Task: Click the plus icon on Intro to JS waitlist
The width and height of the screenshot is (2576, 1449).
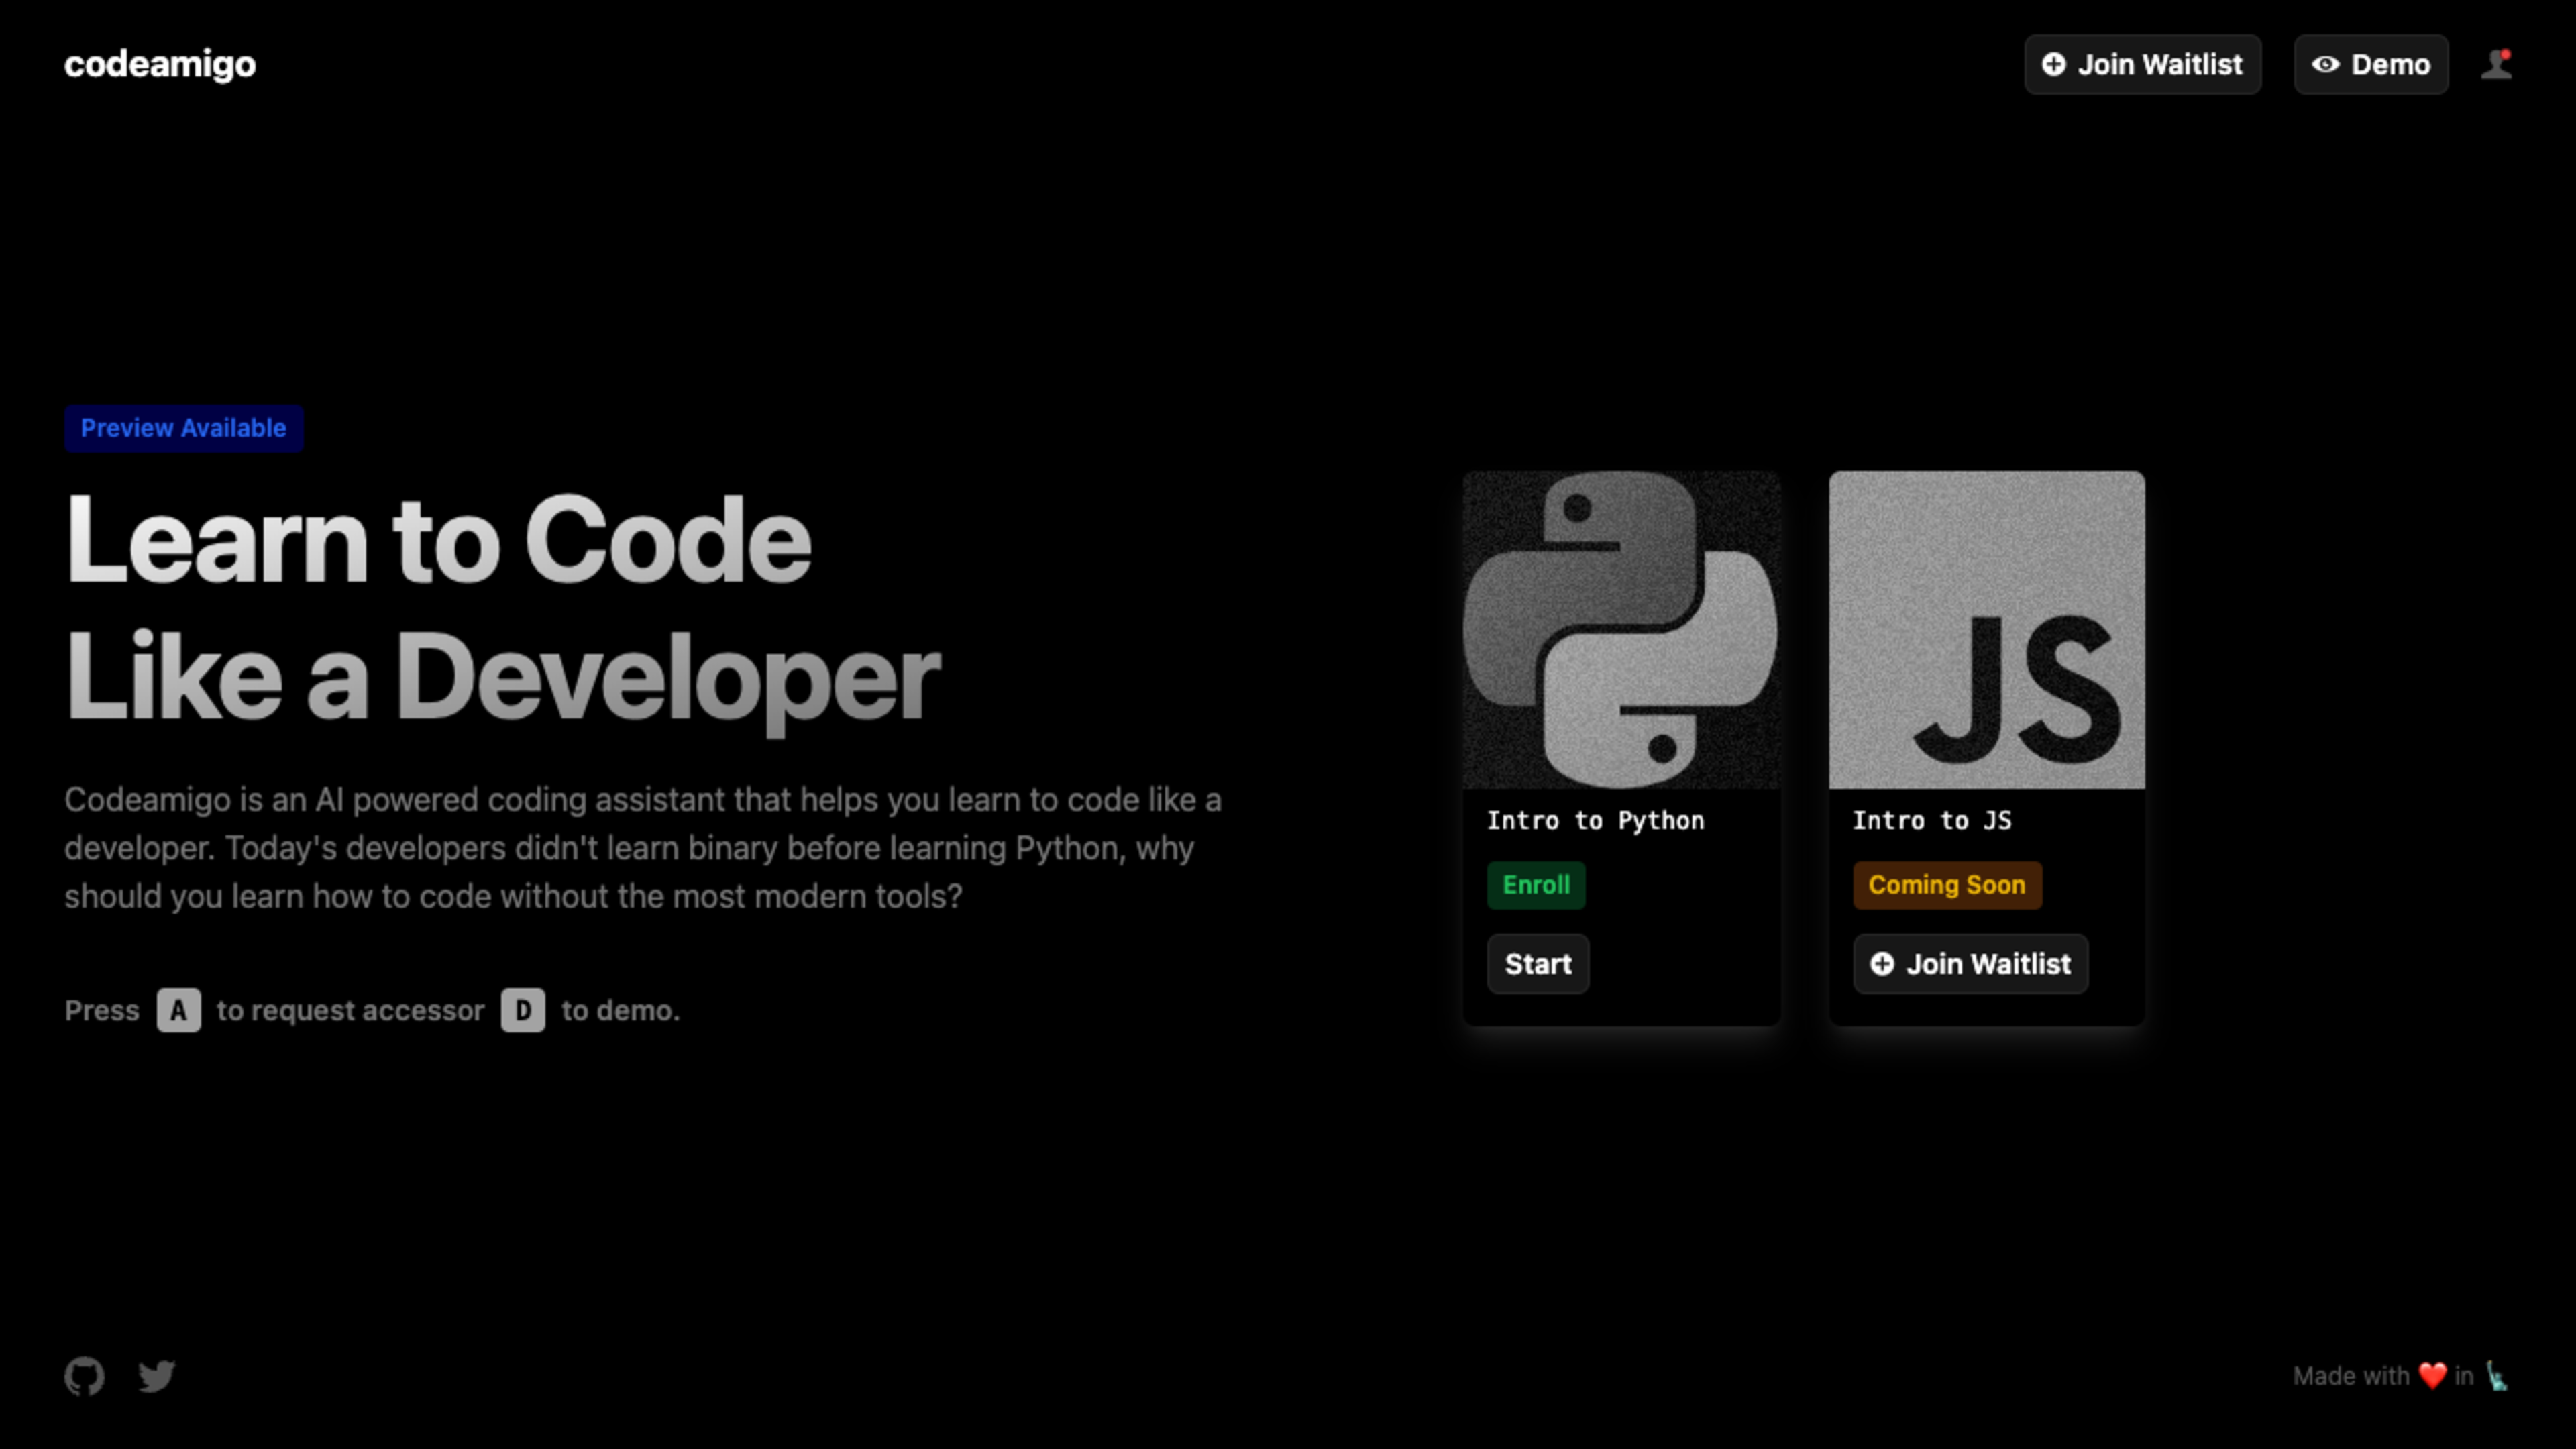Action: [1882, 964]
